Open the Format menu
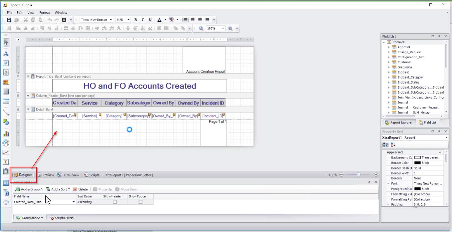Viewport: 452px width, 232px height. (x=44, y=12)
